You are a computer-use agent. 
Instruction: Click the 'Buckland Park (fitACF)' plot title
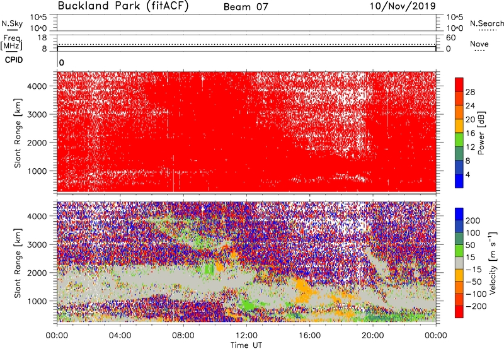point(123,6)
